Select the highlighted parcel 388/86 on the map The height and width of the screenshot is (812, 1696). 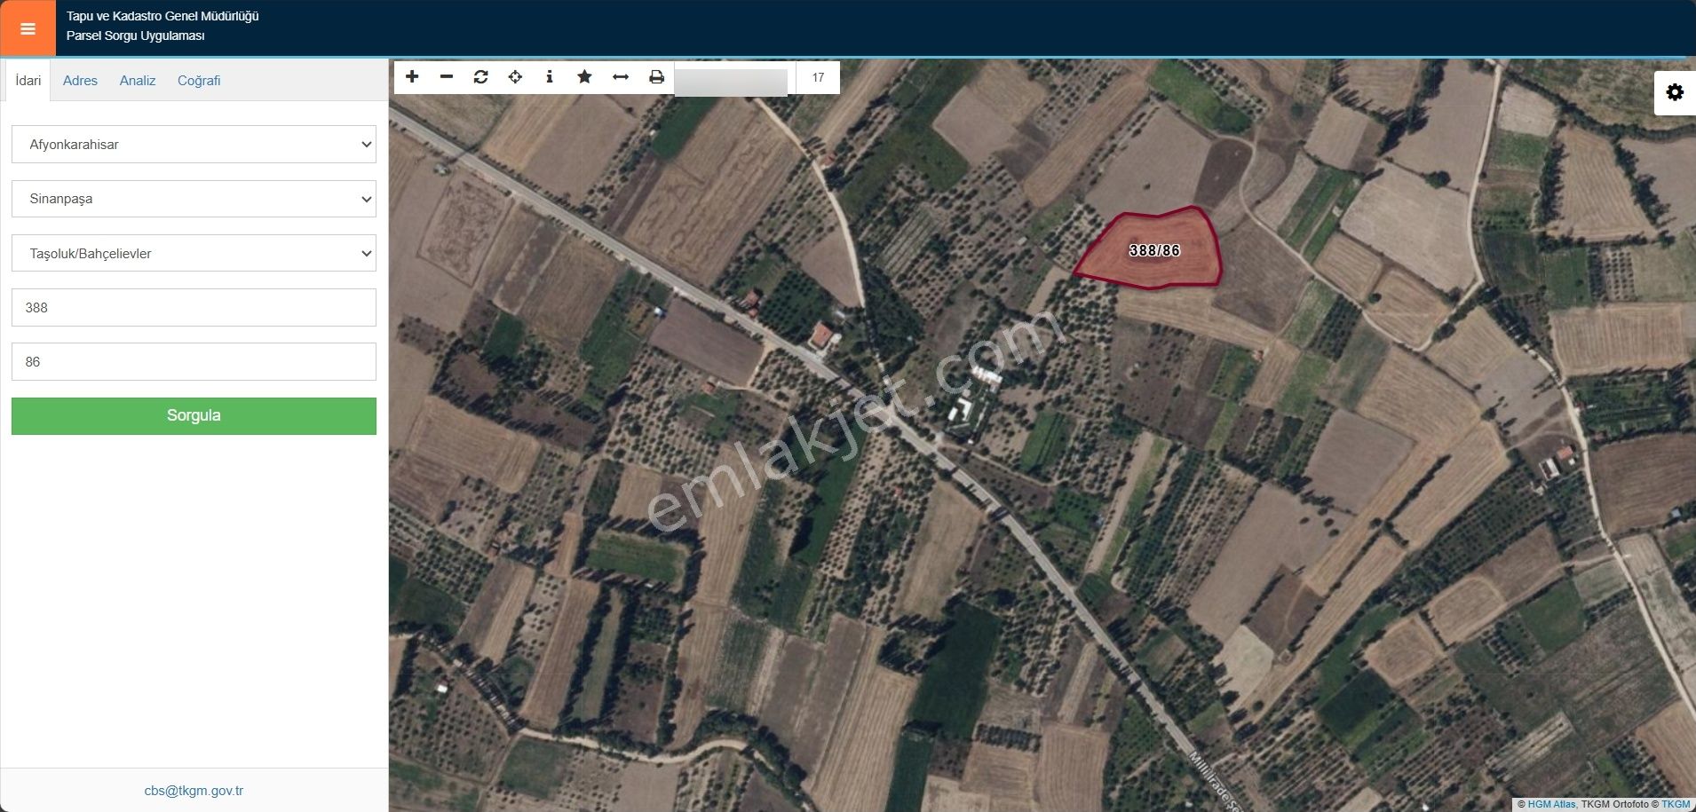coord(1154,250)
